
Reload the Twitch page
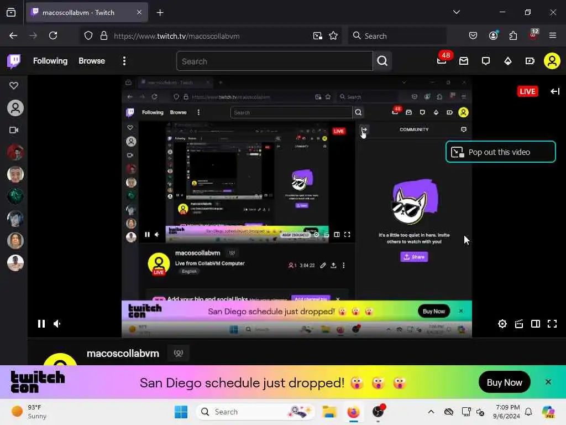click(53, 36)
